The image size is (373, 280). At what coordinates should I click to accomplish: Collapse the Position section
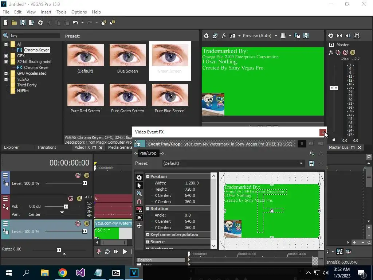coord(148,176)
